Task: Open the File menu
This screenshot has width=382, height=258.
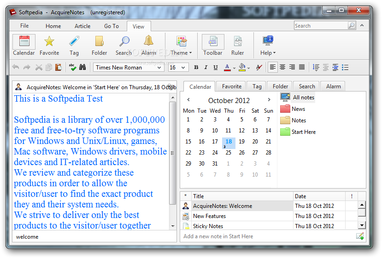Action: point(24,26)
